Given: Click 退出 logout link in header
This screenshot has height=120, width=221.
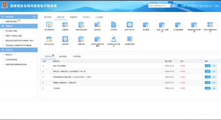Looking at the screenshot, I should [217, 6].
